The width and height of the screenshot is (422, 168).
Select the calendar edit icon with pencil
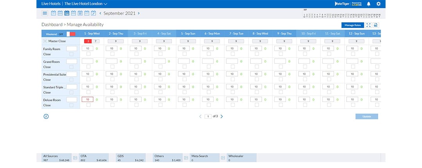point(93,13)
